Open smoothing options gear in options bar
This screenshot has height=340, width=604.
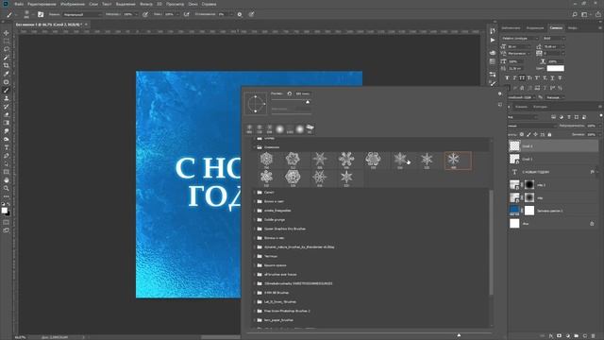click(240, 14)
